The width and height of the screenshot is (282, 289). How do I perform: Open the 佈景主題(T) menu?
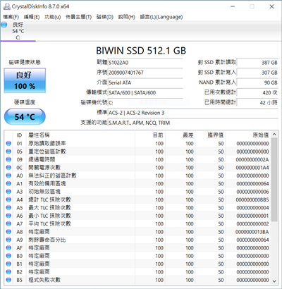click(78, 17)
